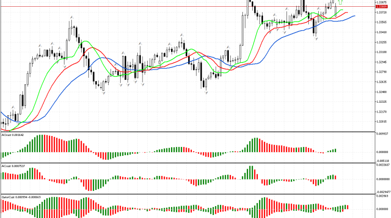Viewport: 391px width, 218px height.
Task: Click -0.005118 on the AO scale
Action: [382, 161]
